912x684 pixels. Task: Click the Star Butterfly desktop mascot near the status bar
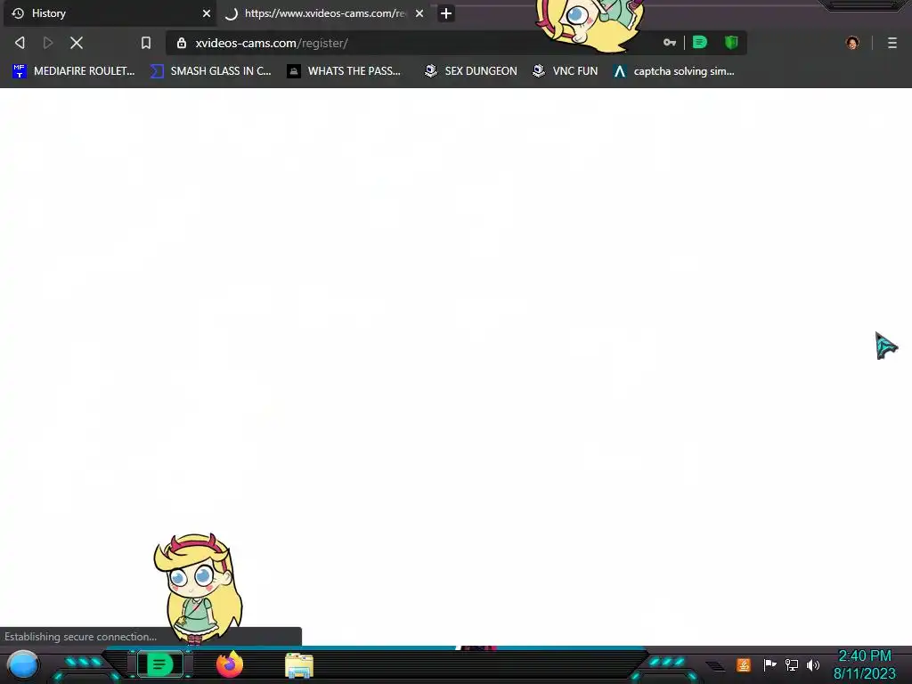coord(199,589)
